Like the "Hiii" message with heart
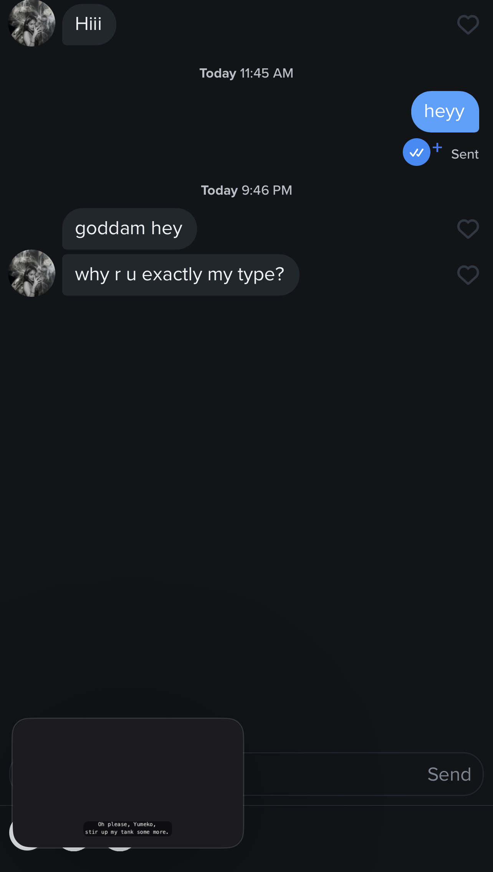The height and width of the screenshot is (872, 493). pos(468,25)
